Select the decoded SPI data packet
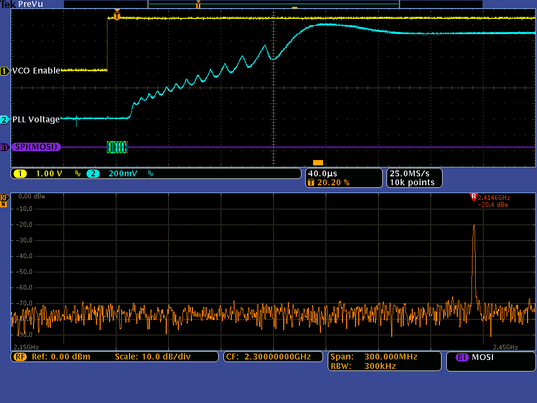Image resolution: width=537 pixels, height=403 pixels. click(117, 147)
